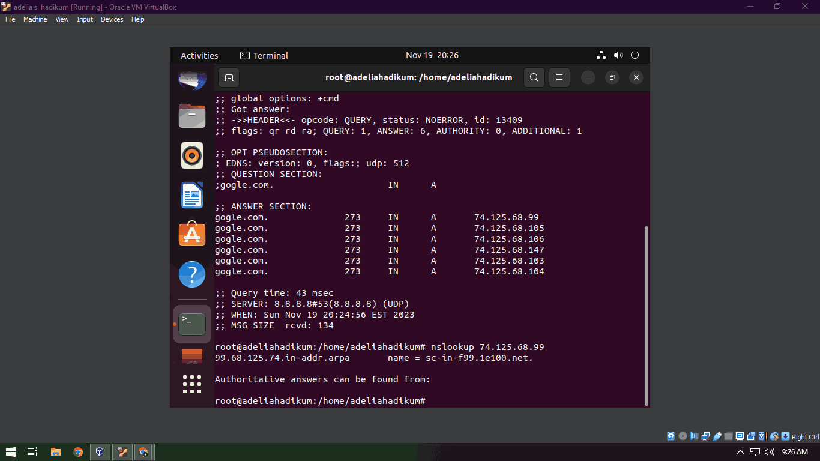Launch Files manager from the Ubuntu dock

click(192, 116)
